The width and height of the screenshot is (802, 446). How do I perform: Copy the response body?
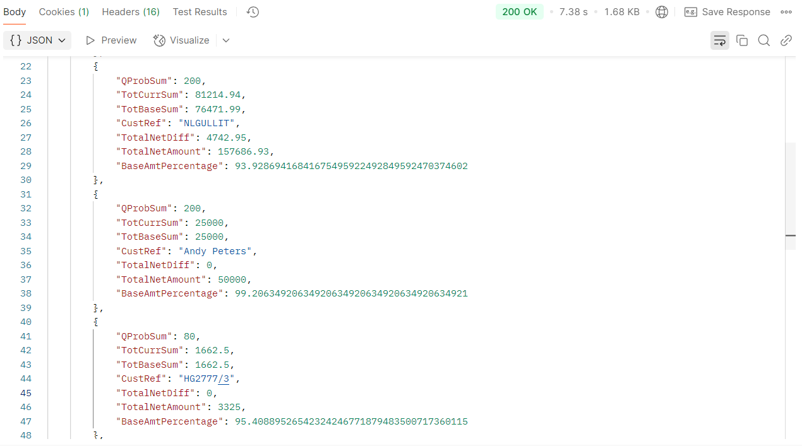point(742,40)
